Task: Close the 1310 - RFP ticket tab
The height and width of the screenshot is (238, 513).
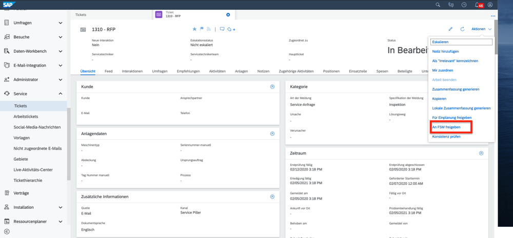Action: click(x=228, y=14)
